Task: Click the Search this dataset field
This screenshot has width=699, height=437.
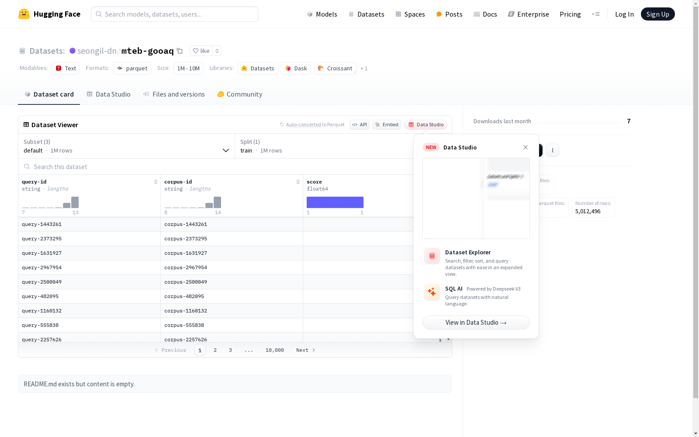Action: click(216, 166)
